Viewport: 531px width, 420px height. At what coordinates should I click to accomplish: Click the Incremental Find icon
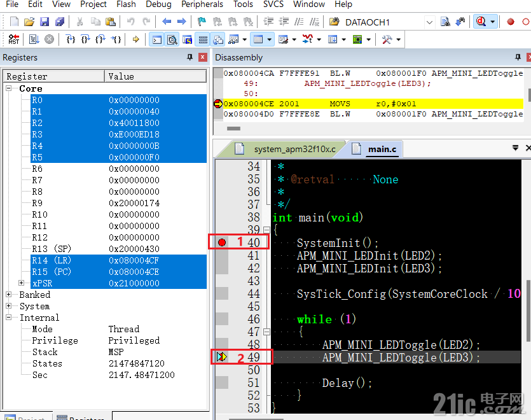click(x=460, y=22)
